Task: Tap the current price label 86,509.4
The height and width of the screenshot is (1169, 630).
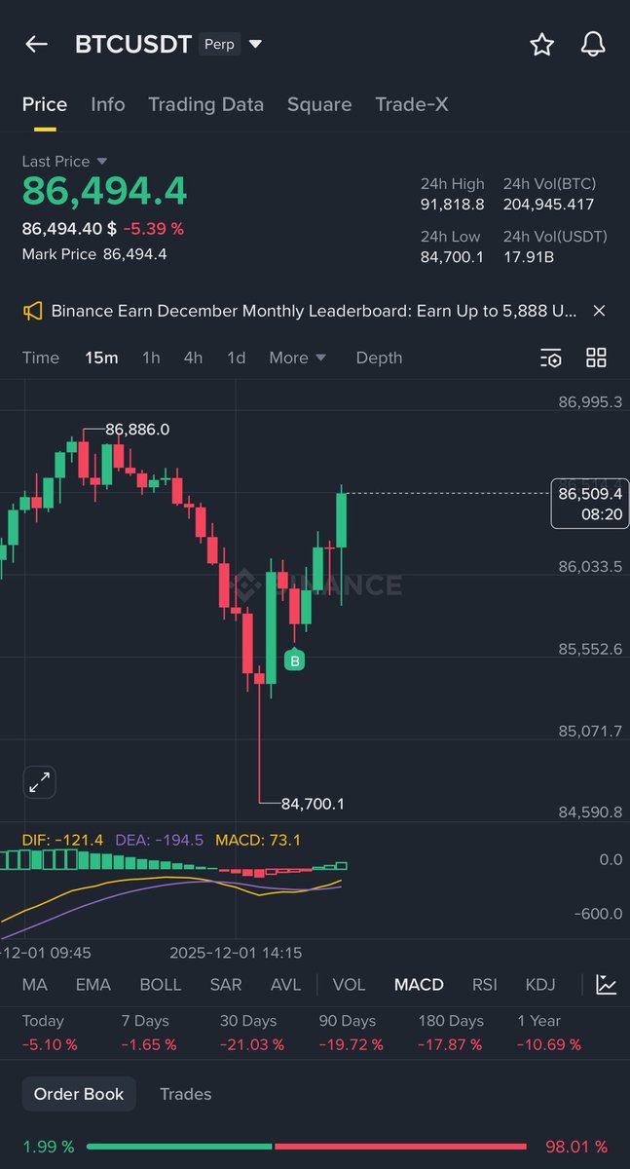Action: 590,504
